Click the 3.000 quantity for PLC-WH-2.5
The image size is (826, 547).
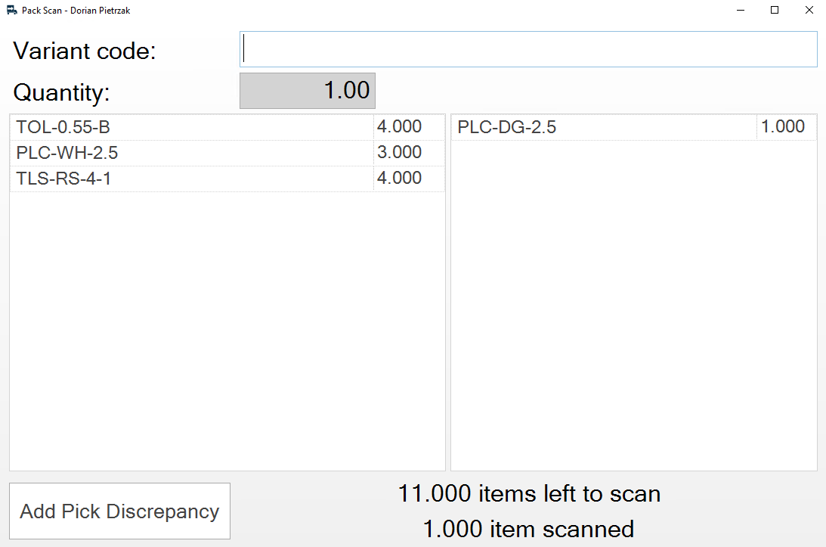click(399, 152)
